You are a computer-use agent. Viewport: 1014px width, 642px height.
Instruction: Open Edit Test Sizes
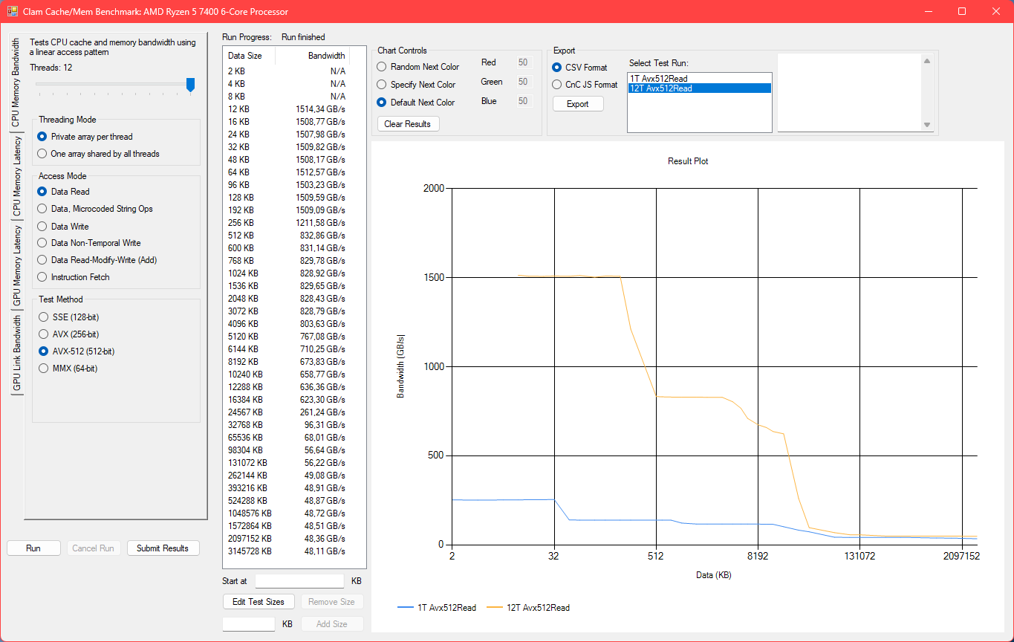(259, 602)
